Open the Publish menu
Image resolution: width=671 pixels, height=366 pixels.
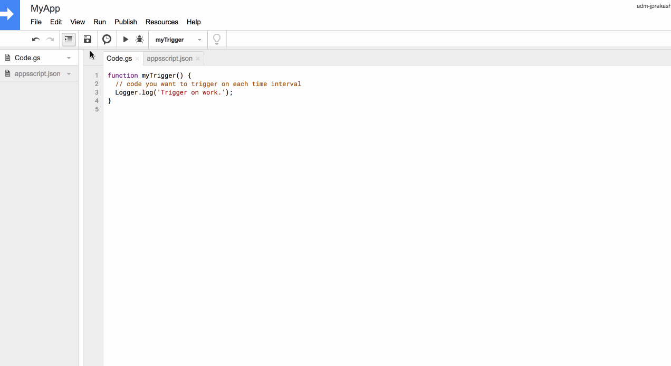[126, 22]
